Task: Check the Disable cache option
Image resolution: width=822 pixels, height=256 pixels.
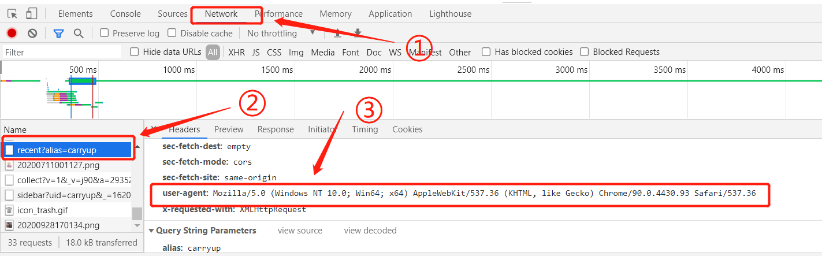Action: (172, 33)
